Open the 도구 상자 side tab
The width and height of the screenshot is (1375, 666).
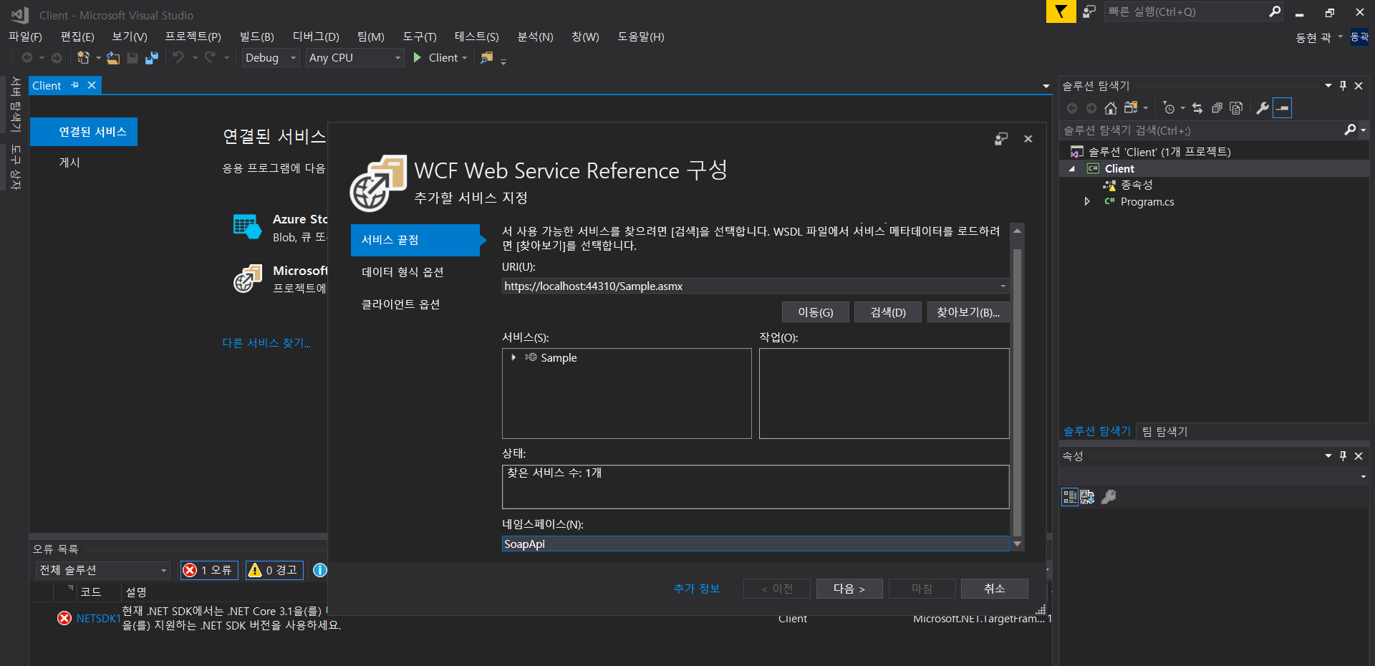14,167
